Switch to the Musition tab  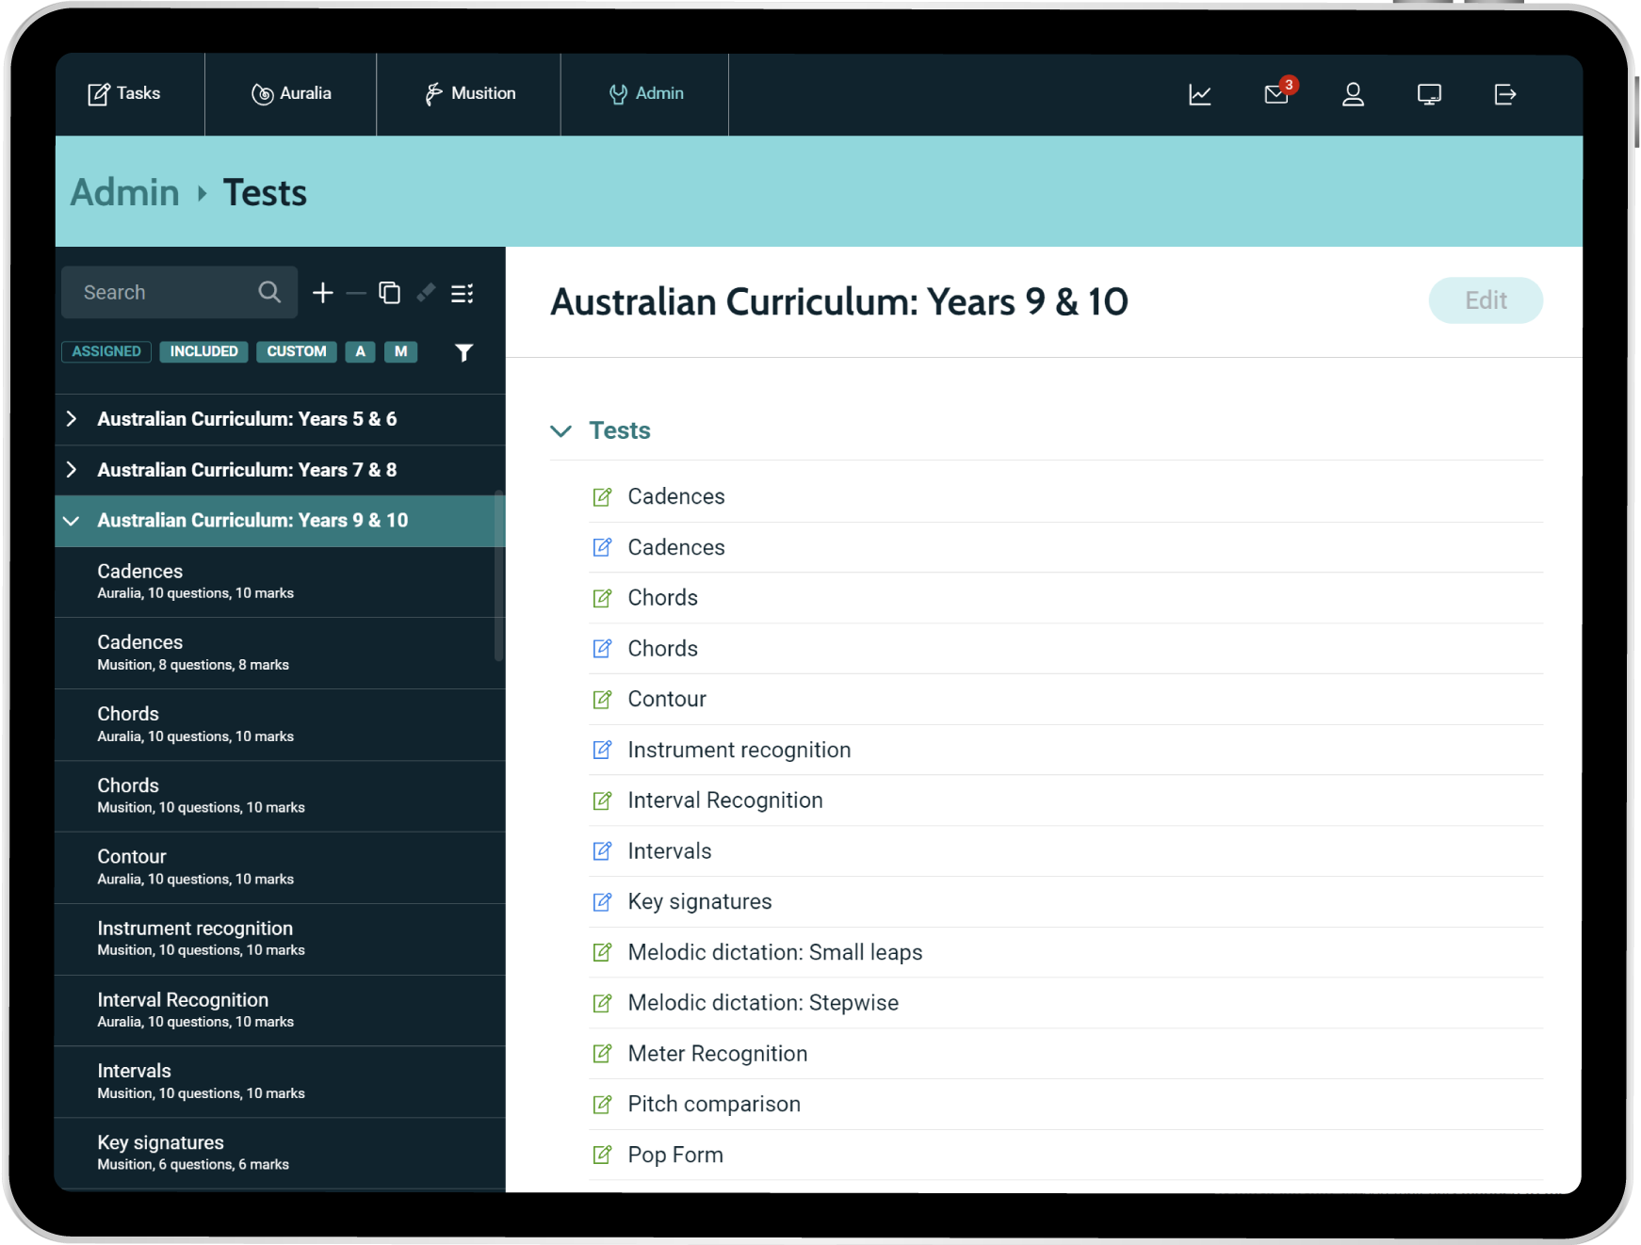coord(469,94)
